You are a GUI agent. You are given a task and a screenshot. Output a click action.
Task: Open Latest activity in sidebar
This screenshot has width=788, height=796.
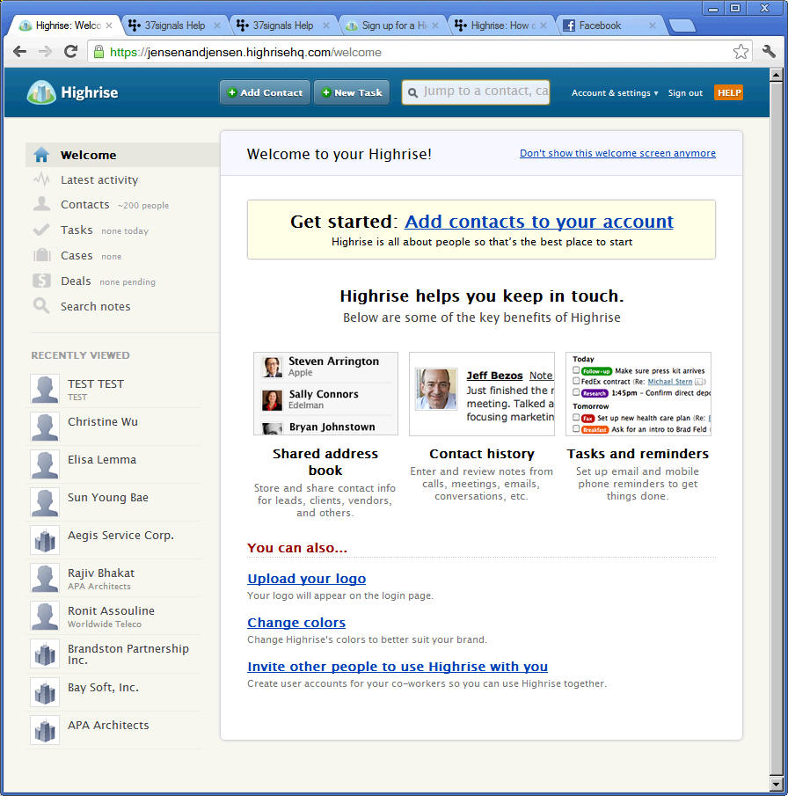[98, 180]
